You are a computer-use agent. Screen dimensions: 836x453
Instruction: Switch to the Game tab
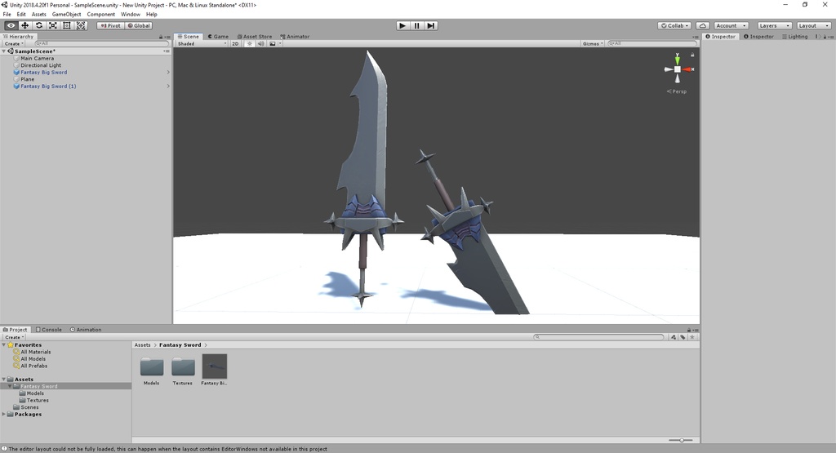tap(218, 37)
